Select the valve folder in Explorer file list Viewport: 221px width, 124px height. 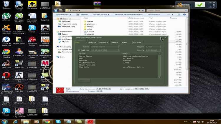[90, 29]
